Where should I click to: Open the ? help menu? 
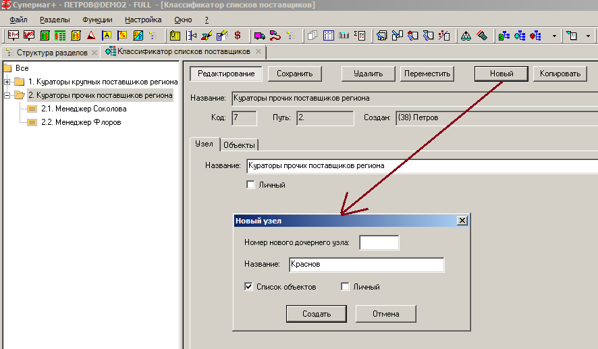pos(207,20)
